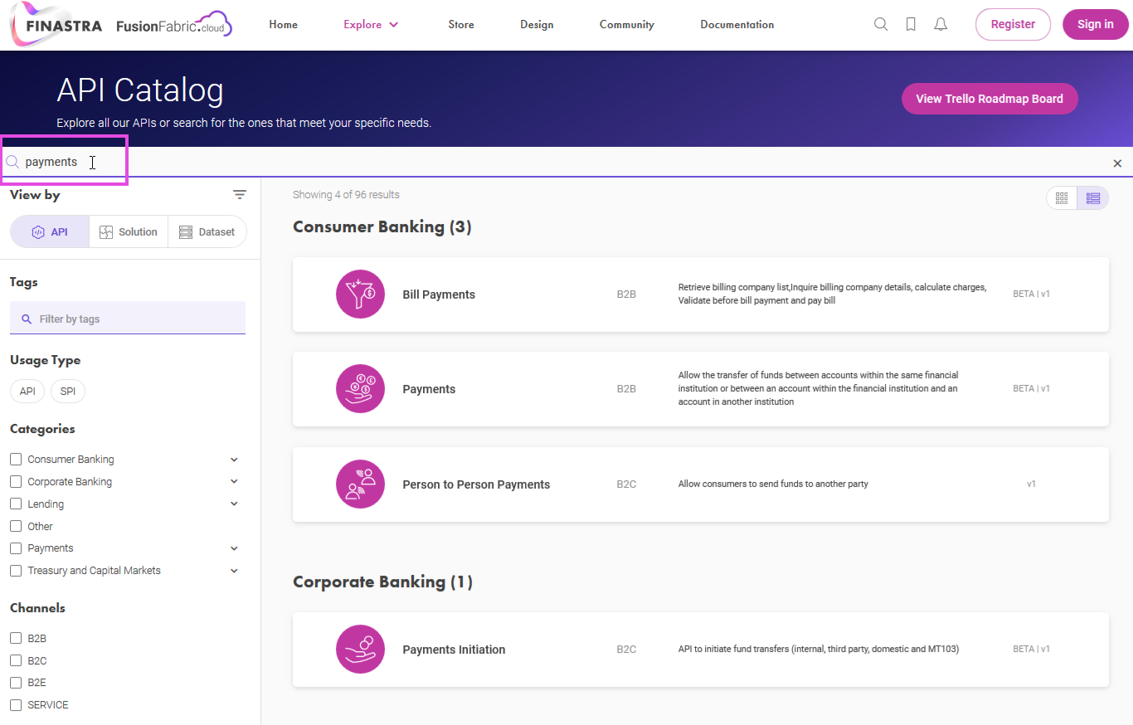Click the 'Consumer Banking (3)' heading
1133x725 pixels.
[382, 226]
